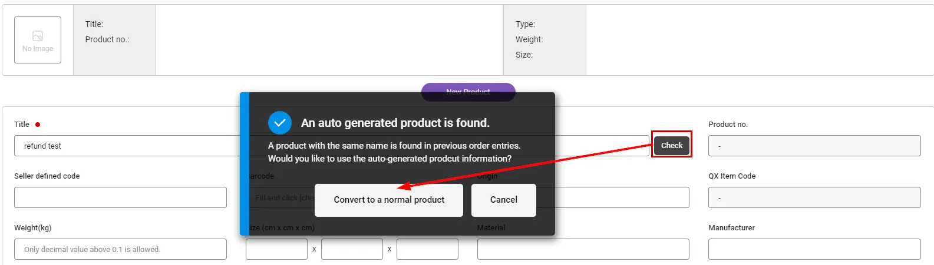The image size is (934, 265).
Task: Select the Weight(kg) input box
Action: (x=120, y=249)
